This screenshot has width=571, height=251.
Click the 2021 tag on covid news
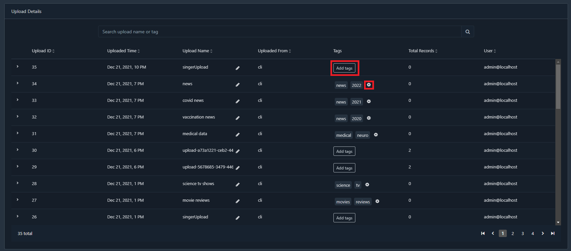(x=356, y=102)
